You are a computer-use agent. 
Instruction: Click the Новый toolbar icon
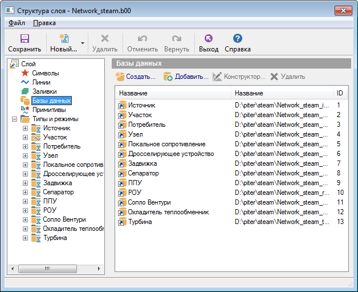point(63,39)
